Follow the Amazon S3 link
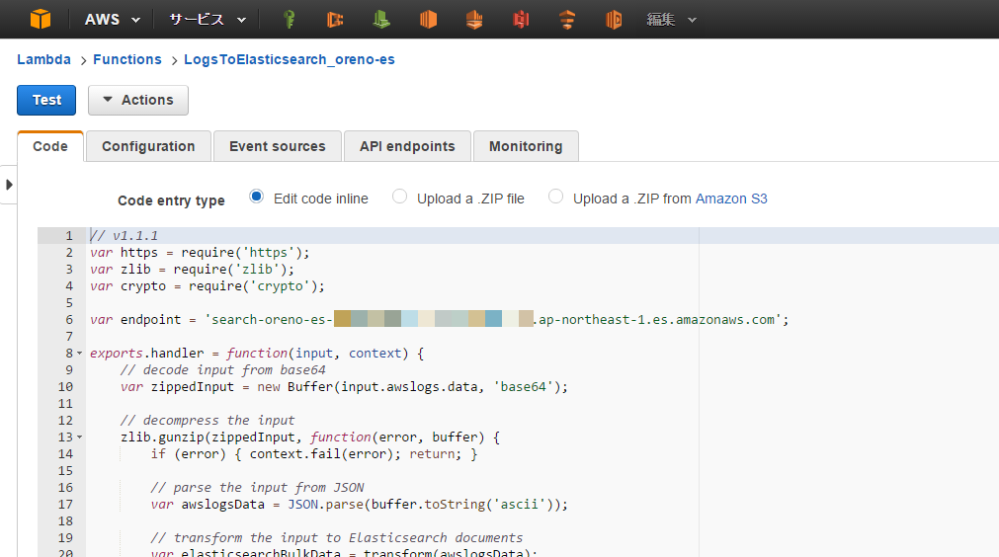 click(731, 199)
